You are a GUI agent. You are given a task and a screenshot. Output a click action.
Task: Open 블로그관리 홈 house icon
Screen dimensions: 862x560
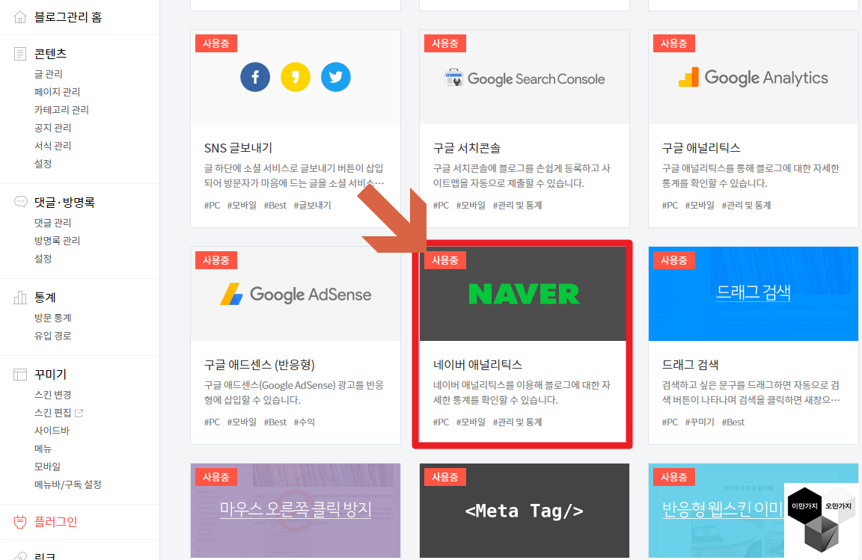pyautogui.click(x=19, y=17)
